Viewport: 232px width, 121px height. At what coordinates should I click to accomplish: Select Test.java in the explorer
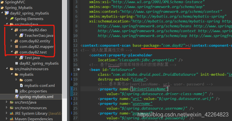[32, 58]
